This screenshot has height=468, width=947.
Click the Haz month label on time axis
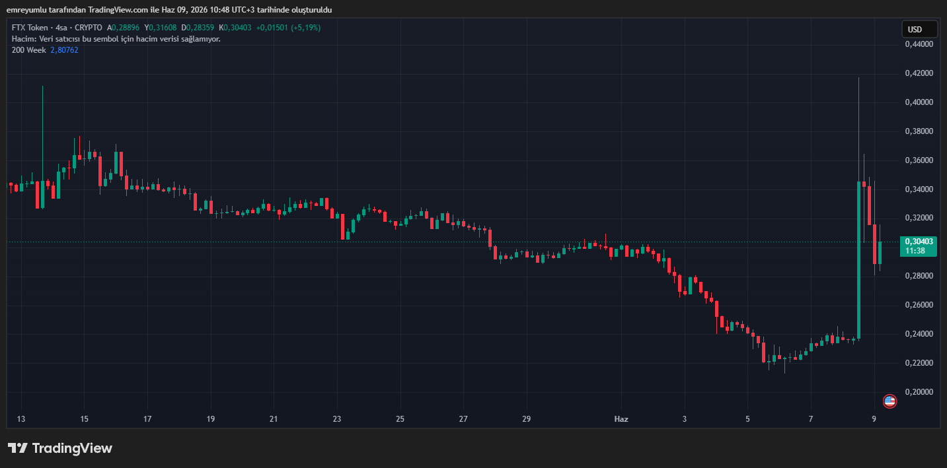click(621, 419)
